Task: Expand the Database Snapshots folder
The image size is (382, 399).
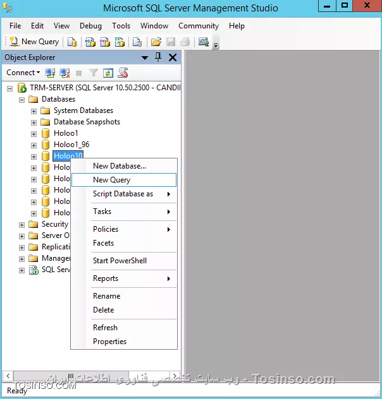Action: pyautogui.click(x=34, y=122)
